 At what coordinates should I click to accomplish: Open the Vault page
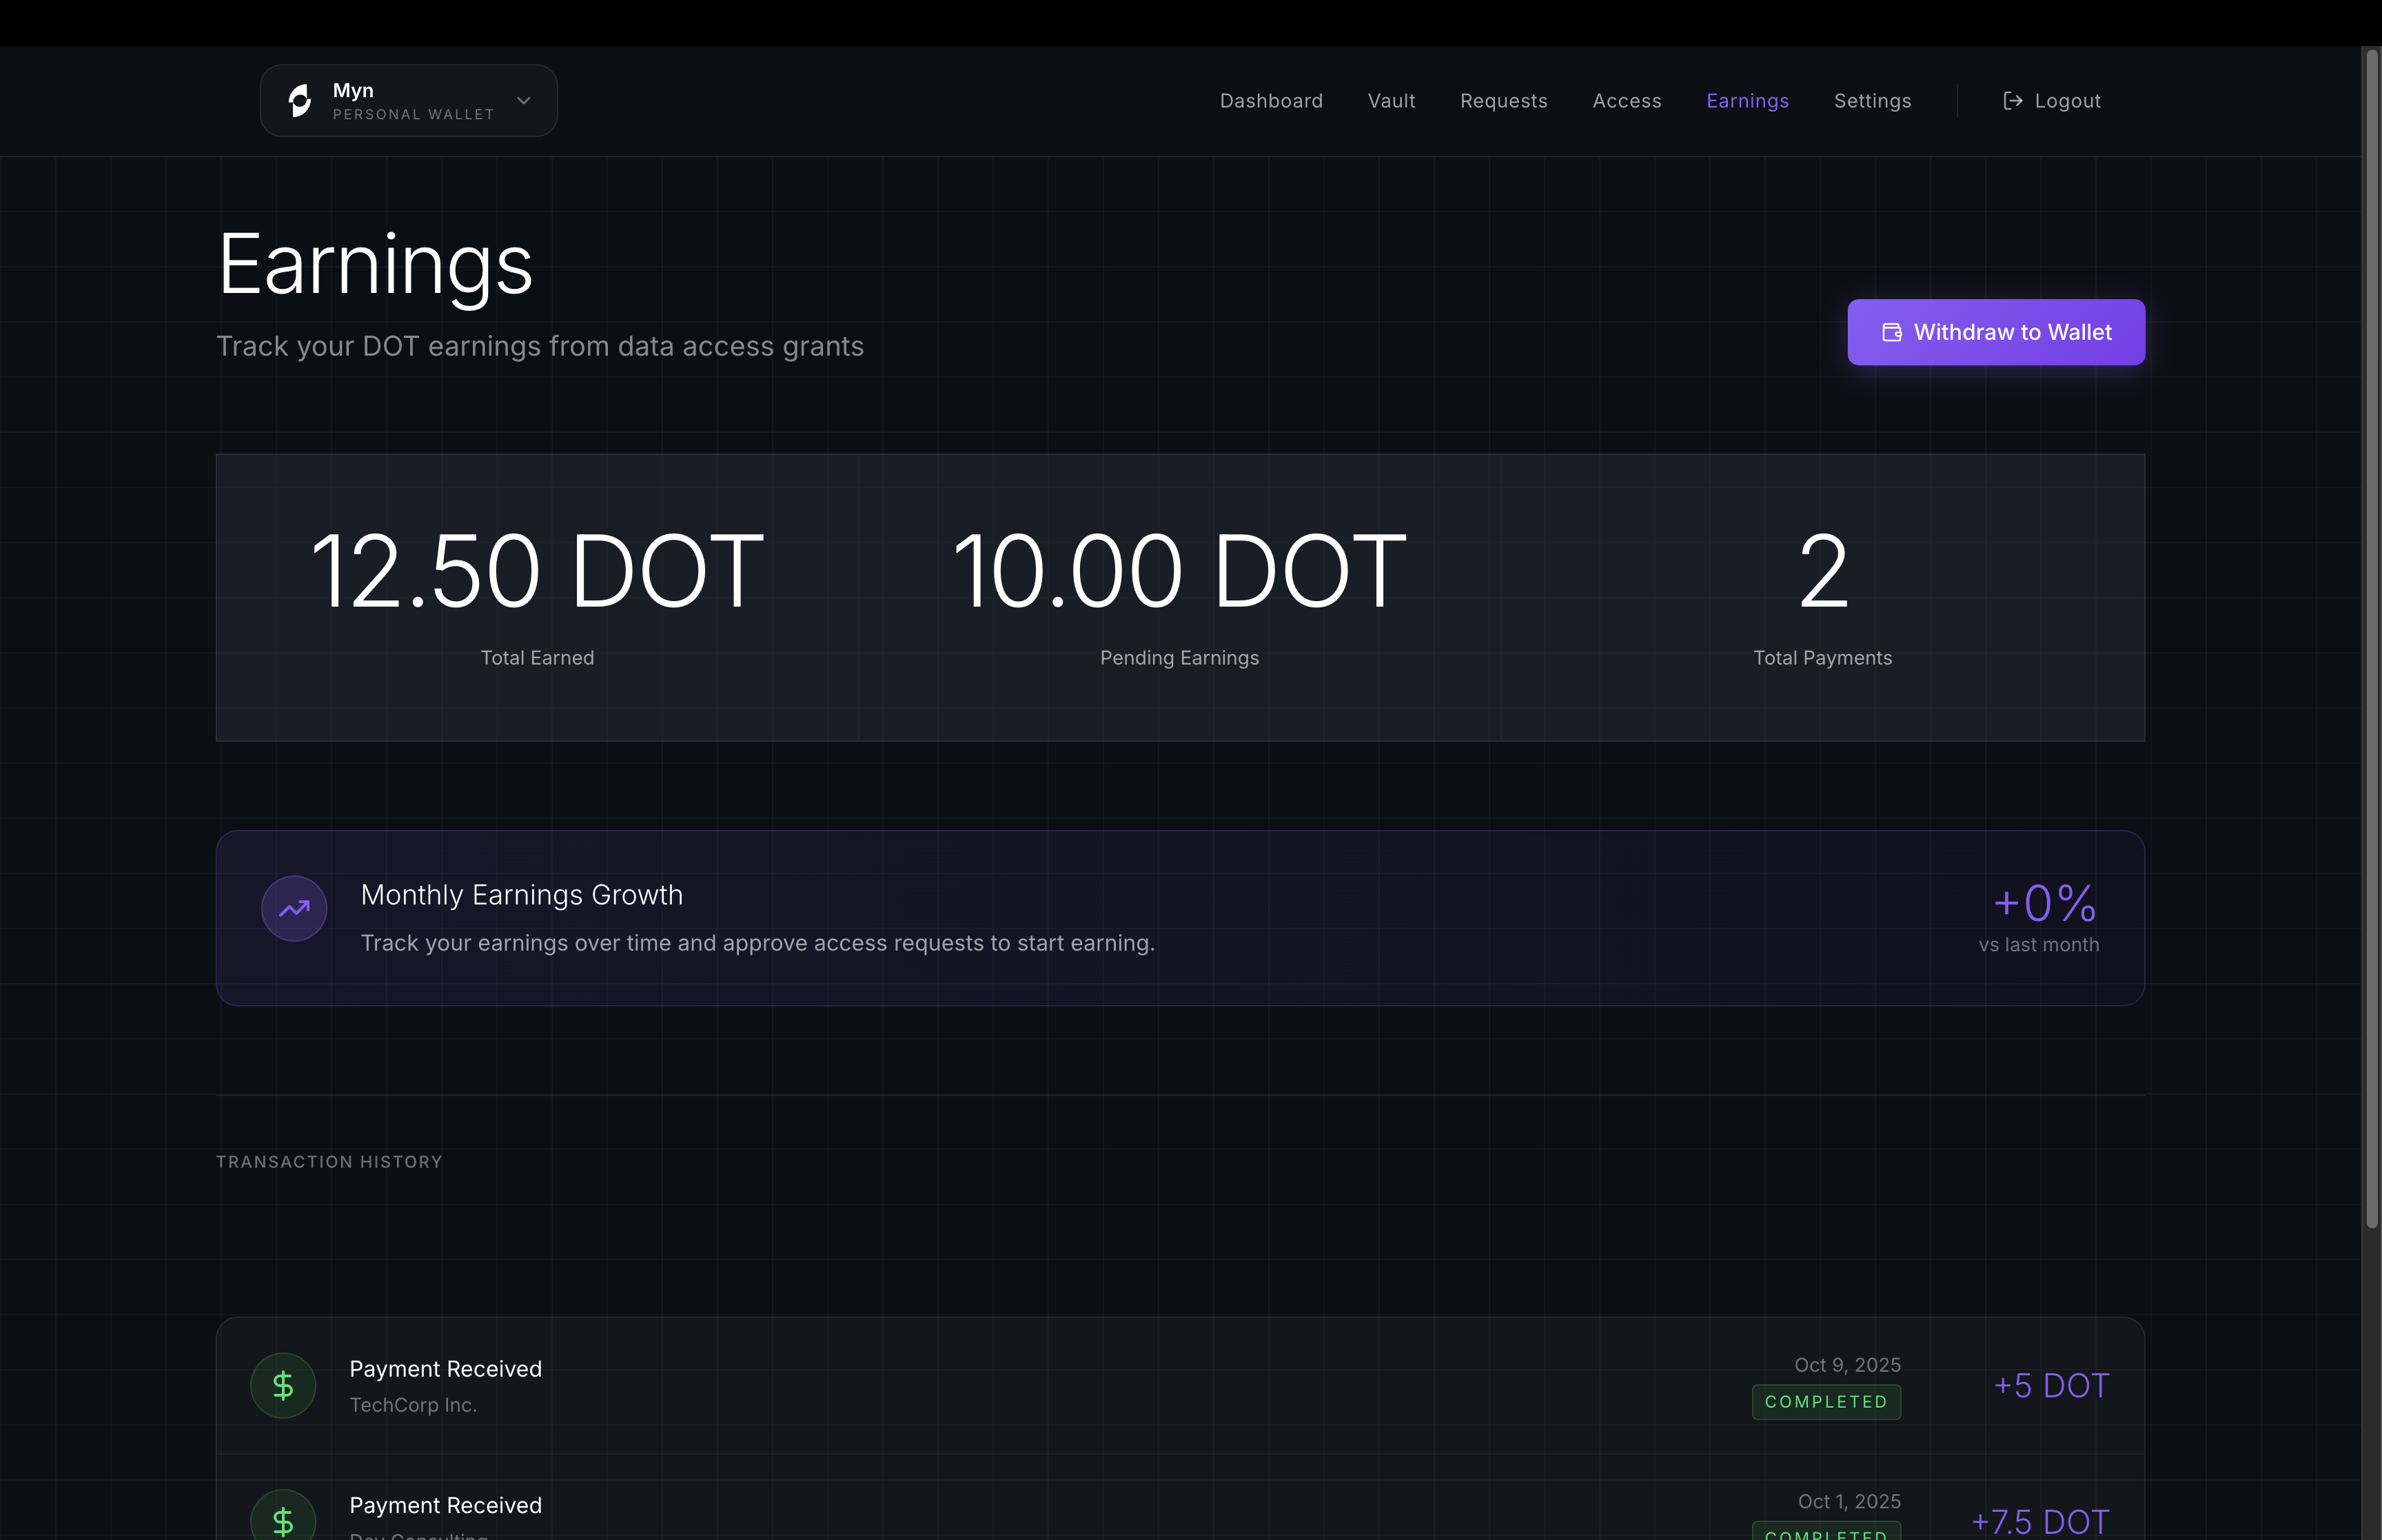click(x=1390, y=101)
